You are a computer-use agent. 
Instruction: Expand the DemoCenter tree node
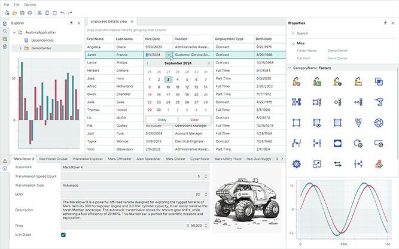point(20,48)
